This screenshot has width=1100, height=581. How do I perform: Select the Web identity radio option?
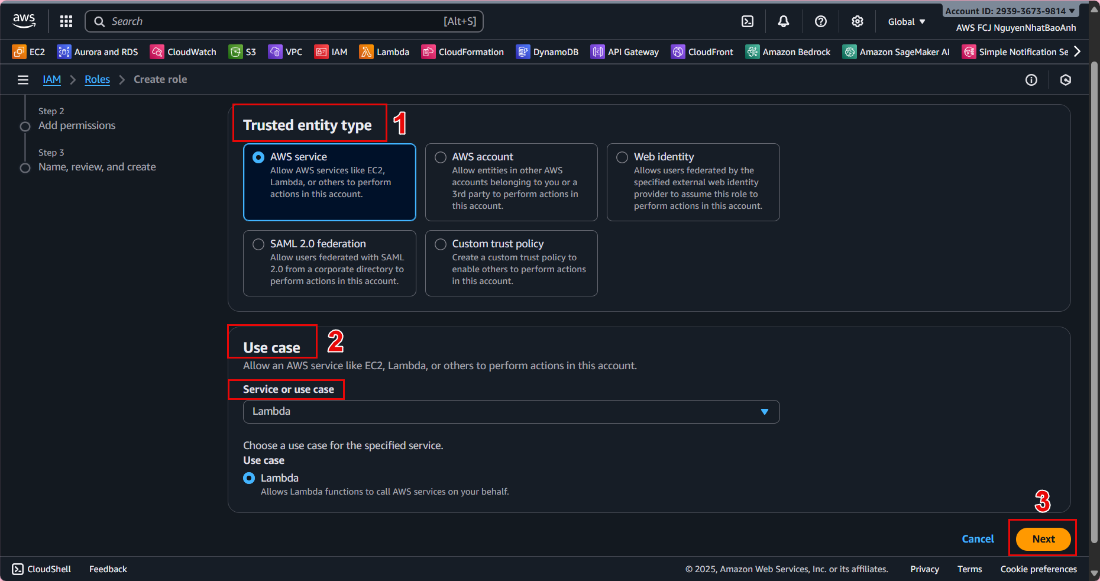[622, 157]
